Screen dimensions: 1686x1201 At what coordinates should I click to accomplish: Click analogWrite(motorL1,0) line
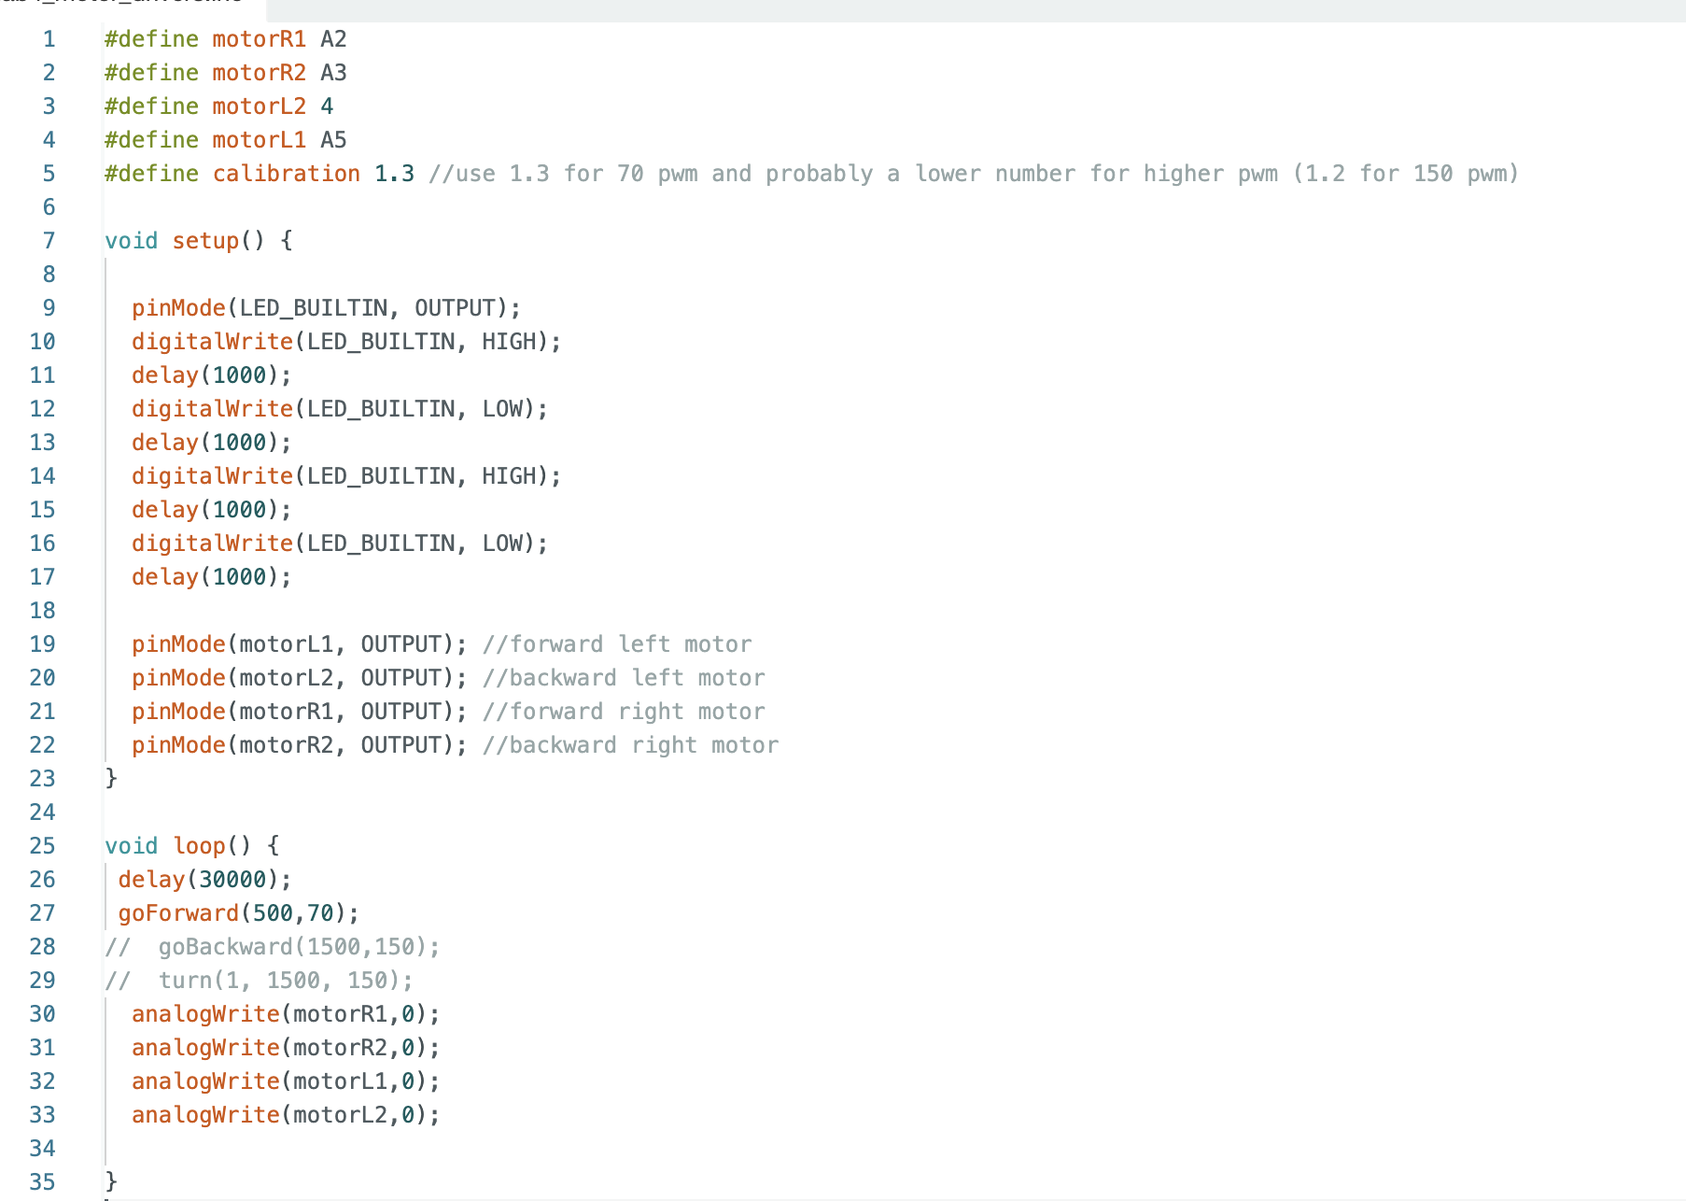click(286, 1081)
